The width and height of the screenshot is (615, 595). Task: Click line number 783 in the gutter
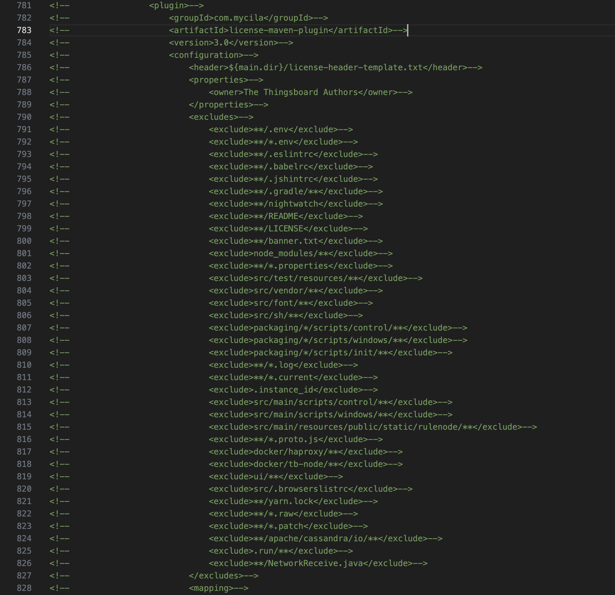click(x=24, y=30)
